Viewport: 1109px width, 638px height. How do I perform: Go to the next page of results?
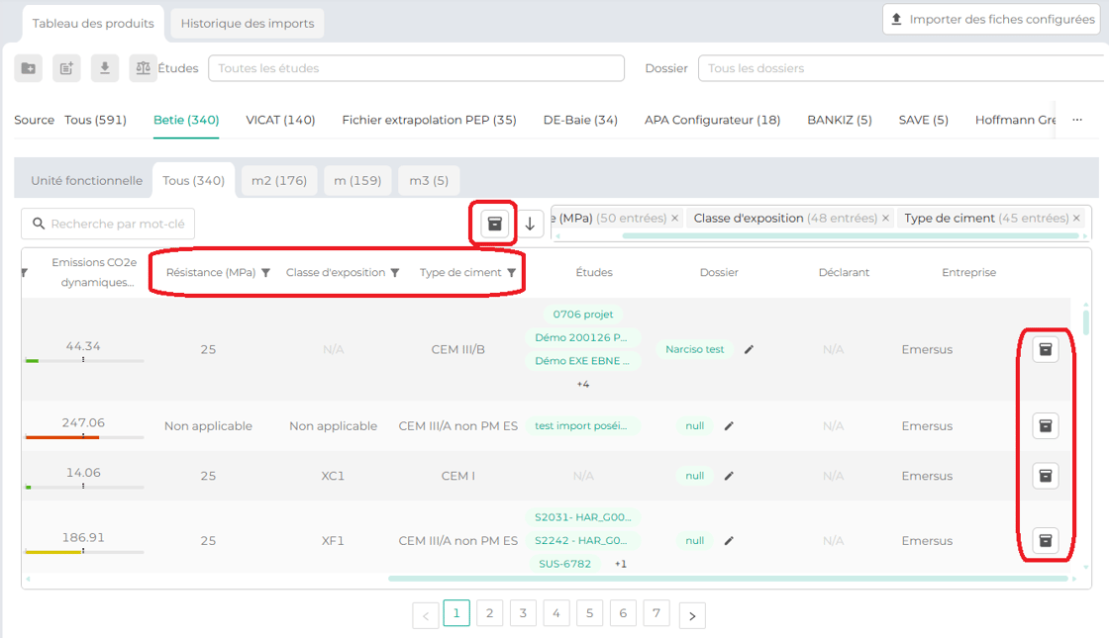point(692,615)
